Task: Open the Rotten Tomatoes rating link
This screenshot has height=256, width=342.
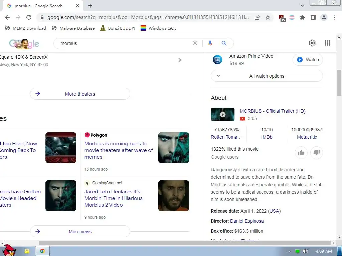Action: point(226,137)
